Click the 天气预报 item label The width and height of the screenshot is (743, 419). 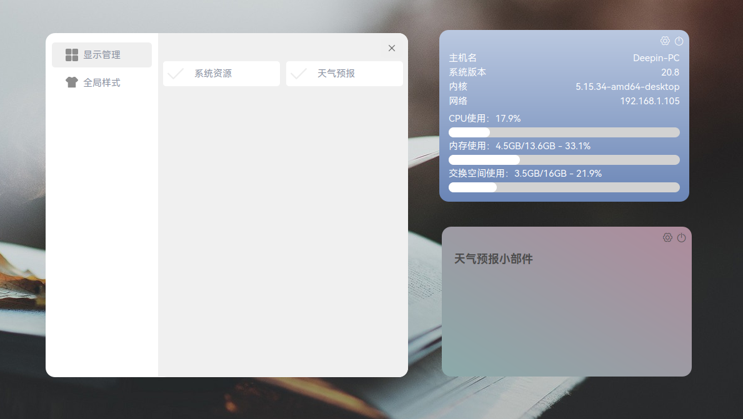click(x=336, y=74)
